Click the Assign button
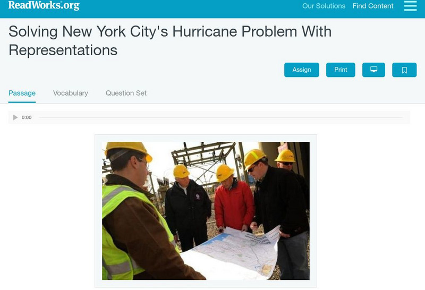The height and width of the screenshot is (290, 425). 302,70
